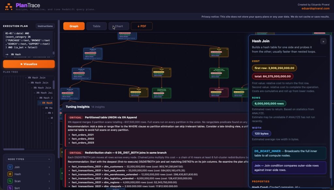Click the 'total: 84,375,000,000.00' cost pill

pyautogui.click(x=273, y=76)
